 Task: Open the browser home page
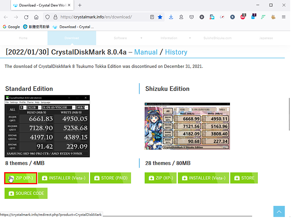[36, 17]
